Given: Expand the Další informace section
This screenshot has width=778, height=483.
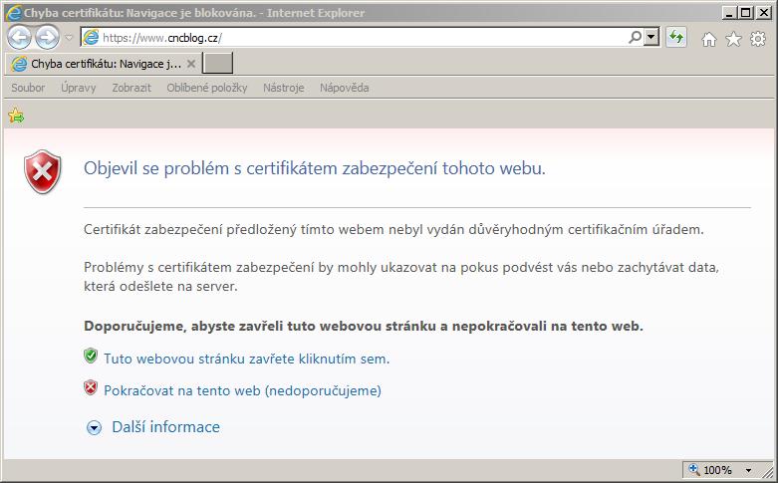Looking at the screenshot, I should (95, 427).
